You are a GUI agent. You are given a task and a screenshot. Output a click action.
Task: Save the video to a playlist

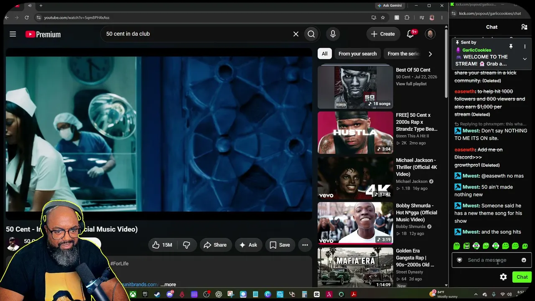(x=280, y=245)
